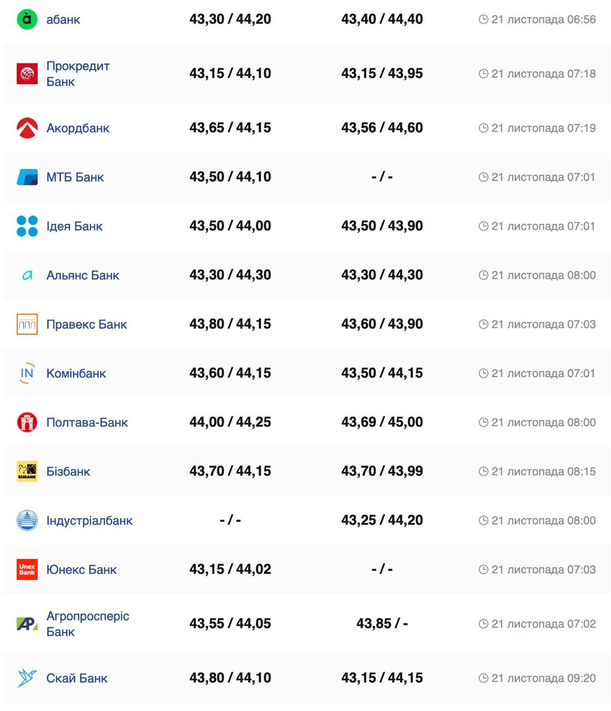Screen dimensions: 611x711
Task: Click the yellow Бізбанк logo
Action: (x=27, y=472)
